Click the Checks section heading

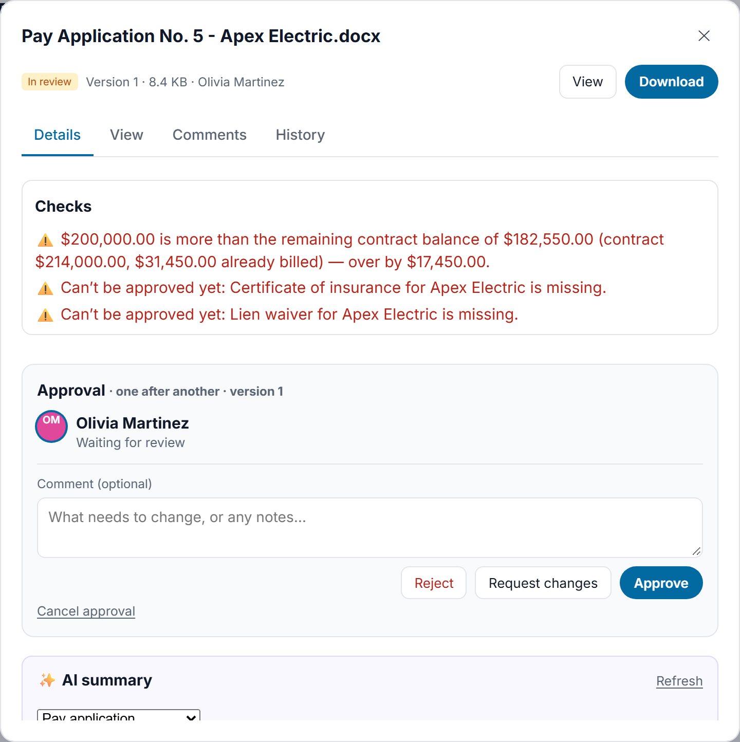(x=63, y=207)
